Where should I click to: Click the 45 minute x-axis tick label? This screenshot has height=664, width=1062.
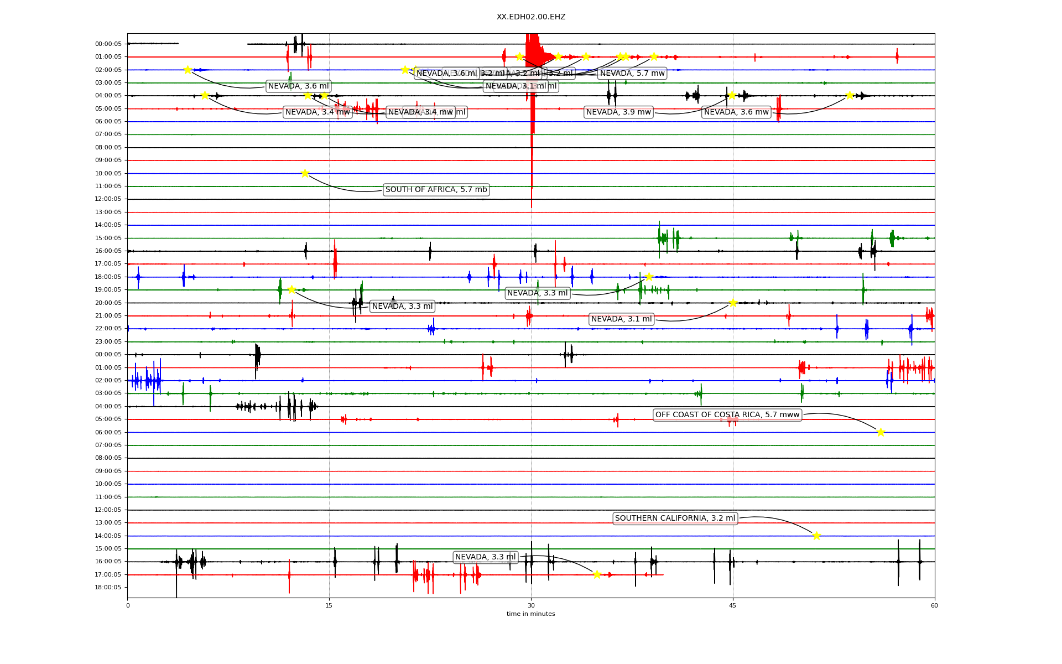[x=732, y=605]
